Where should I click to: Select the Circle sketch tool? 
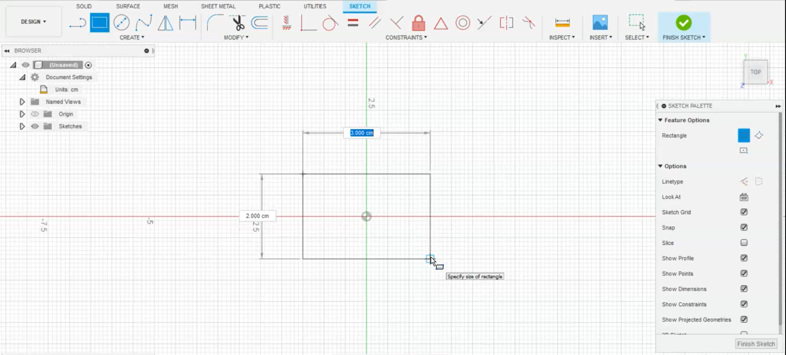(x=122, y=23)
